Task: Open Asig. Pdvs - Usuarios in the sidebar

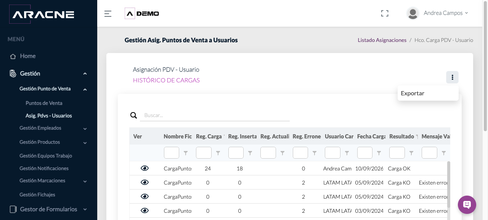Action: [49, 116]
